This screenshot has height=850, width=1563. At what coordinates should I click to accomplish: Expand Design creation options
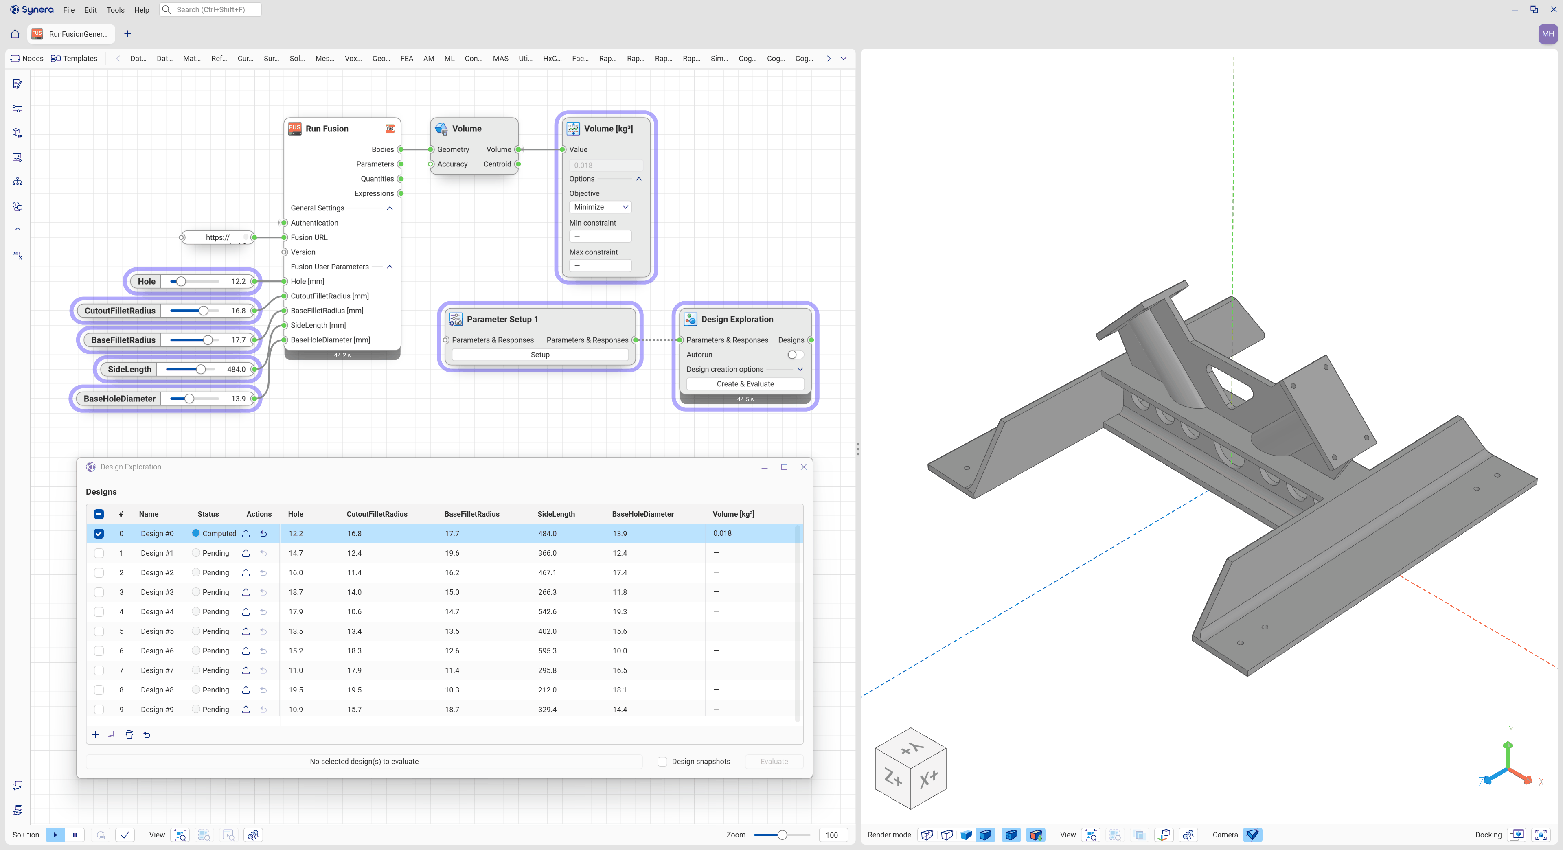point(800,370)
